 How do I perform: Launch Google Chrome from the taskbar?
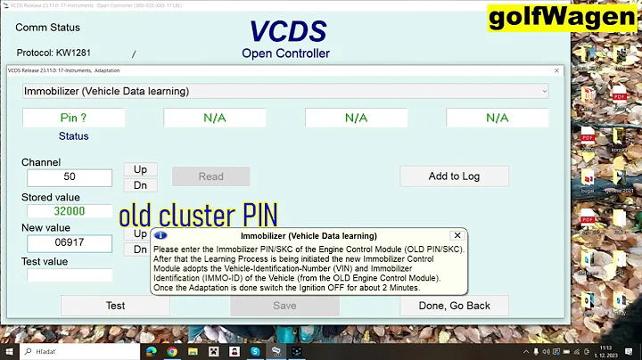[x=172, y=351]
